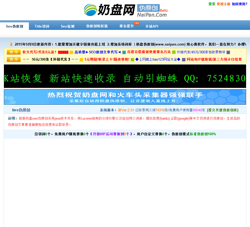The image size is (250, 227).
Task: Click the 升级VIP后可替换到0个 link
Action: [111, 134]
